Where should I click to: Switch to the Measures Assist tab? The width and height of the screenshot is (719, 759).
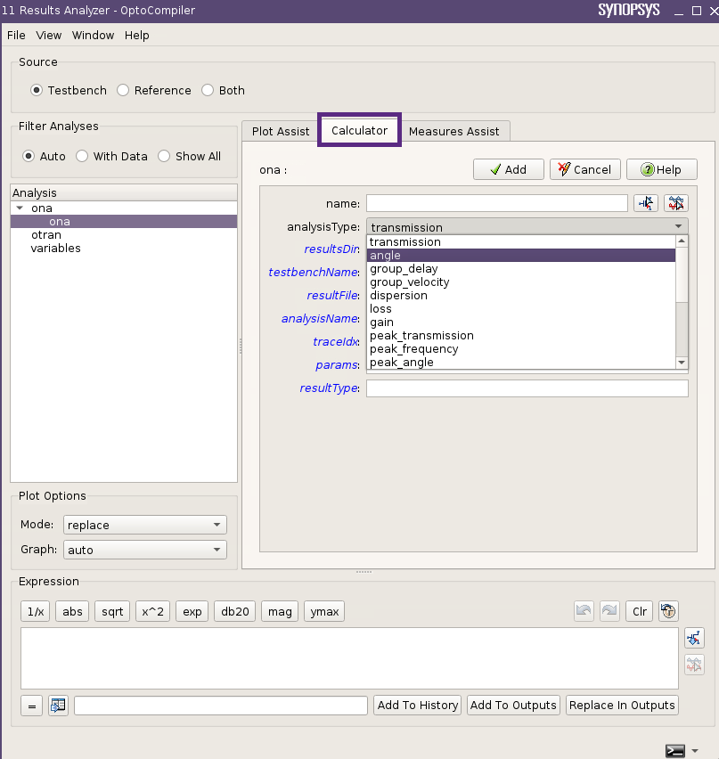tap(453, 131)
